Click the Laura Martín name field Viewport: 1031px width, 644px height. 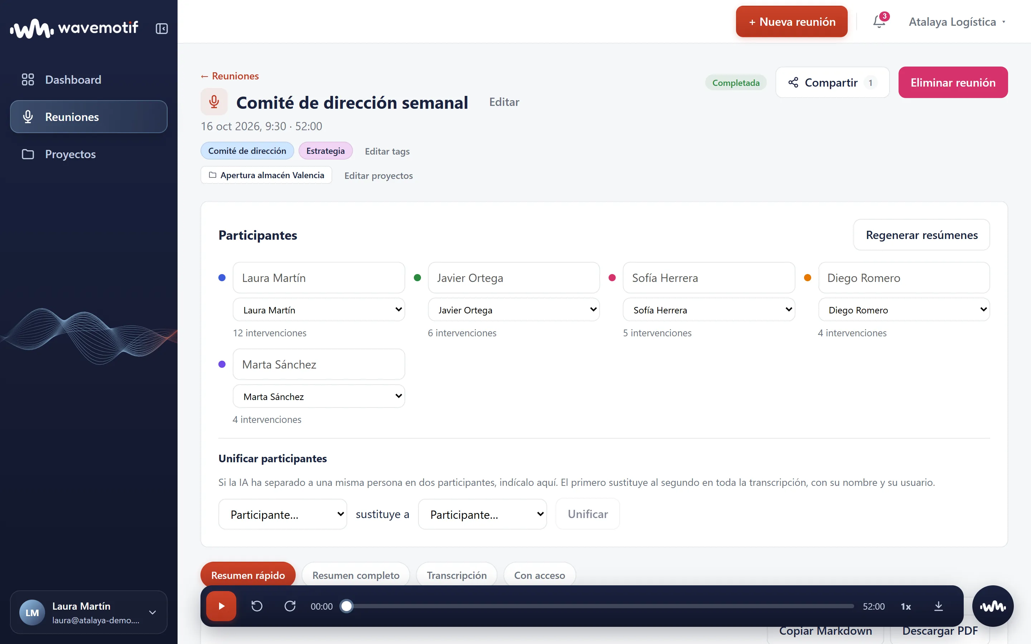pyautogui.click(x=319, y=278)
